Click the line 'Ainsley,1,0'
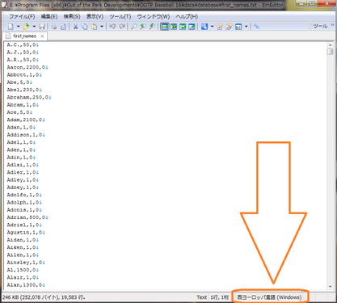The image size is (337, 303). pyautogui.click(x=26, y=263)
